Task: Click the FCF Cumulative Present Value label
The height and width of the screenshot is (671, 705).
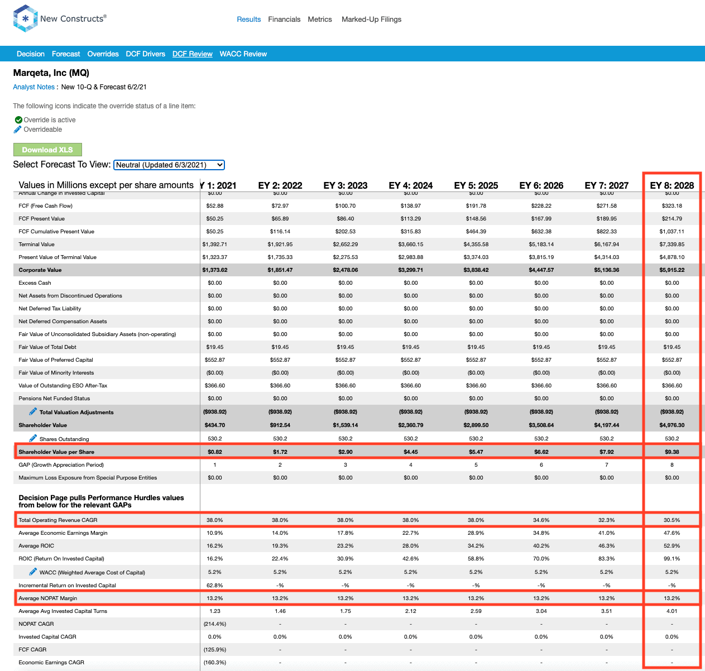Action: click(56, 231)
